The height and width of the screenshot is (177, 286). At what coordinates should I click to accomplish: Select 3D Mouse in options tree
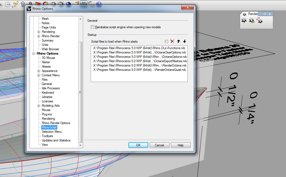pos(48,58)
